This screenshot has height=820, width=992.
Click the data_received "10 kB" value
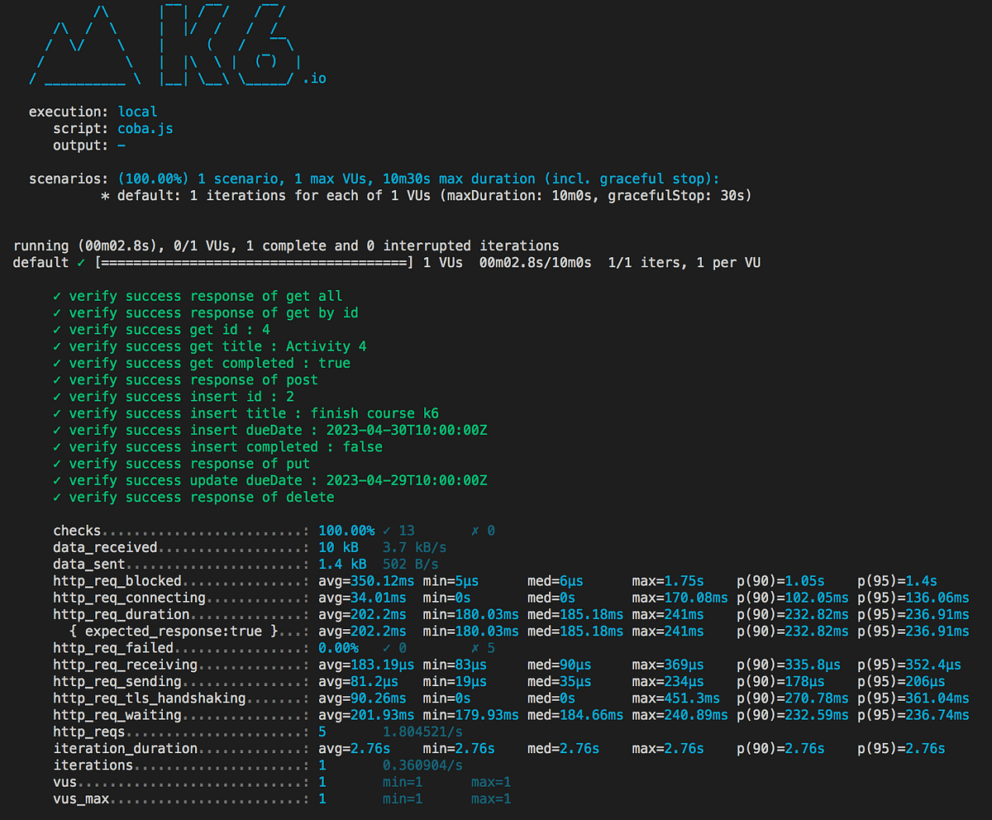339,547
